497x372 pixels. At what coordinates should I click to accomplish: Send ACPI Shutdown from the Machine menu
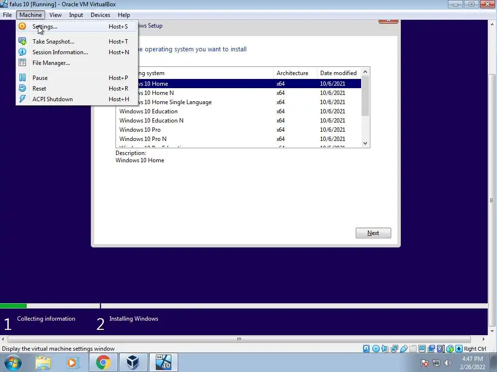coord(77,99)
